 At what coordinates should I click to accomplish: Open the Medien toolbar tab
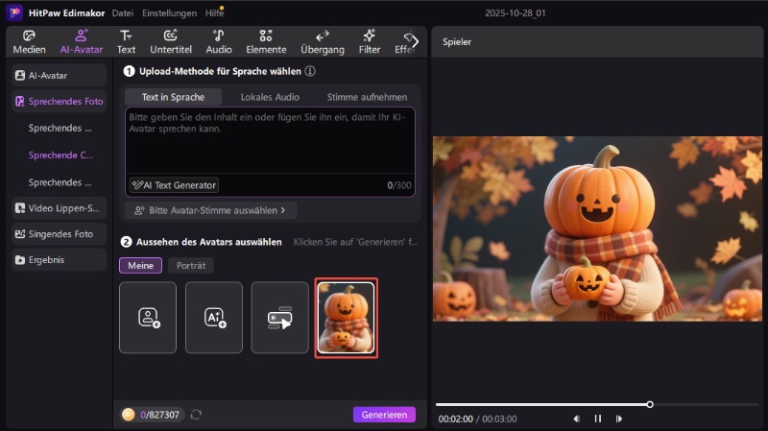point(30,41)
